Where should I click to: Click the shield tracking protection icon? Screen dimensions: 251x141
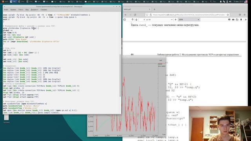(x=147, y=15)
